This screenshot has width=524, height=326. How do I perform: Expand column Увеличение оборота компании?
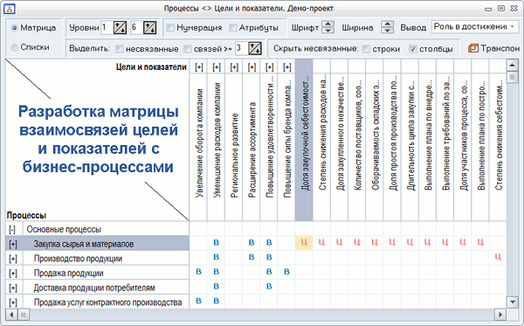click(199, 67)
